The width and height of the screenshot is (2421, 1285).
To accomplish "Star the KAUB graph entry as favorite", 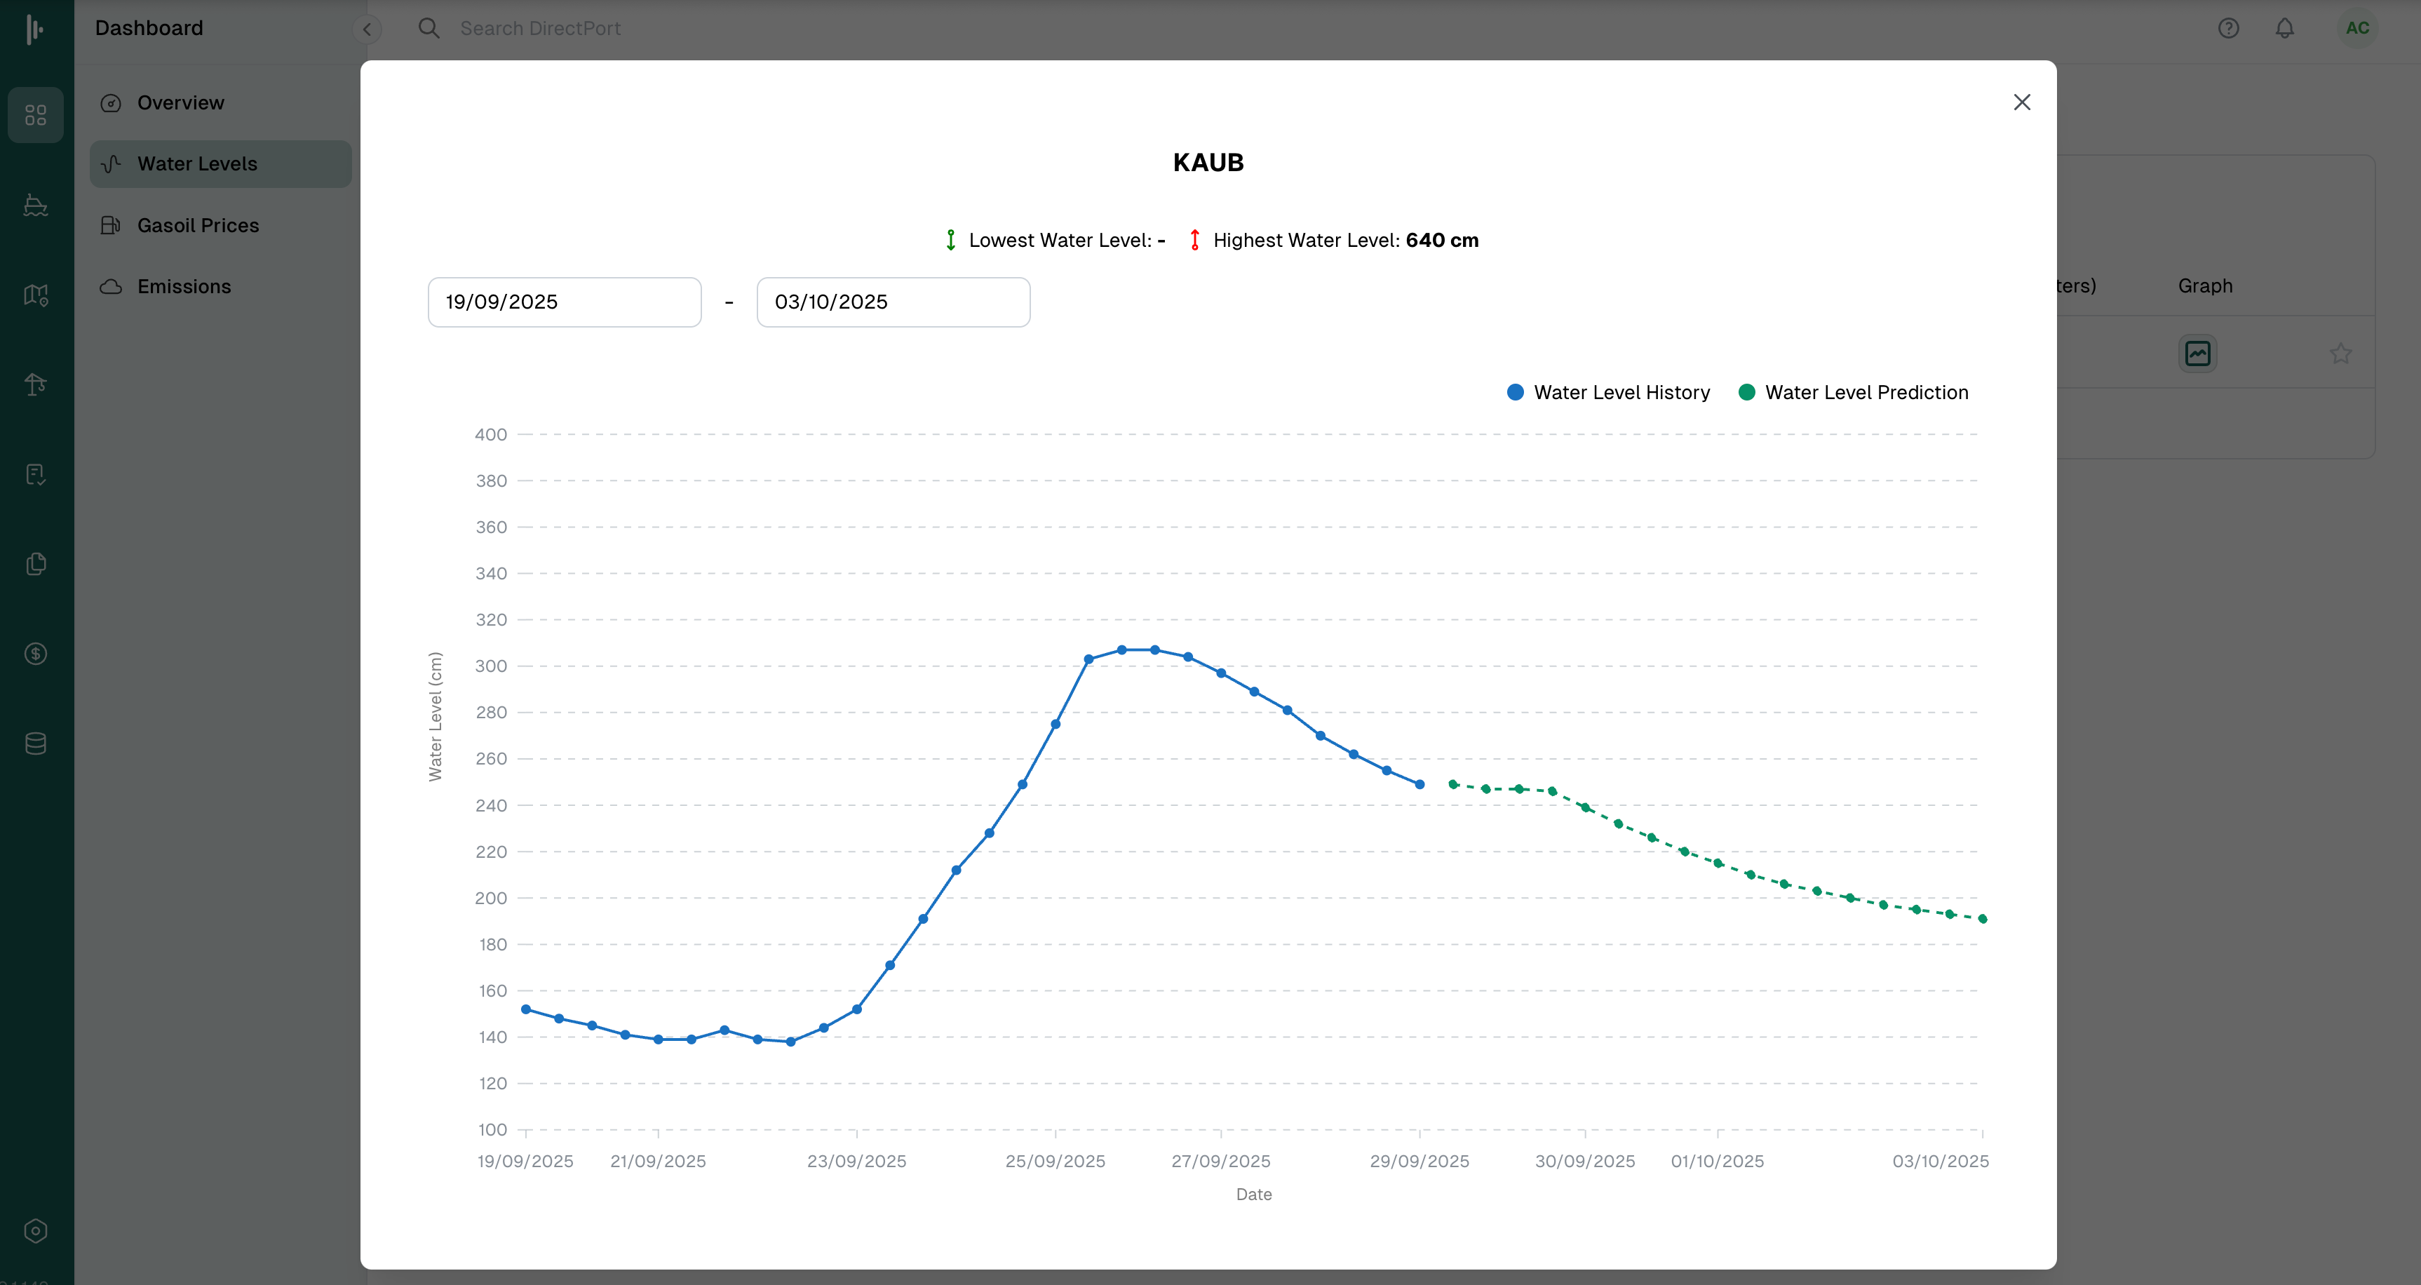I will (2341, 354).
